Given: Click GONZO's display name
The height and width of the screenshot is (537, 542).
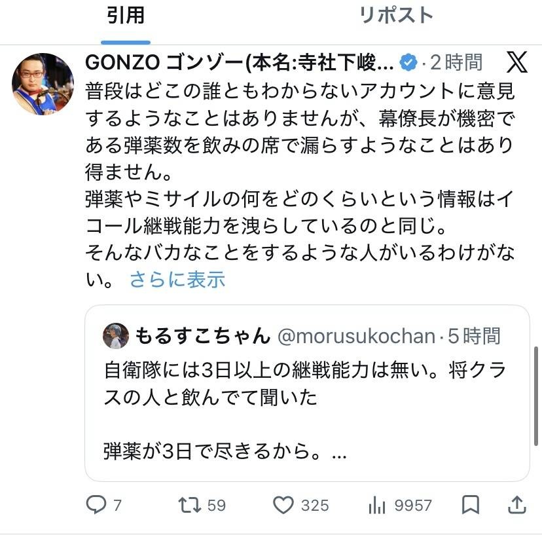Looking at the screenshot, I should 236,63.
